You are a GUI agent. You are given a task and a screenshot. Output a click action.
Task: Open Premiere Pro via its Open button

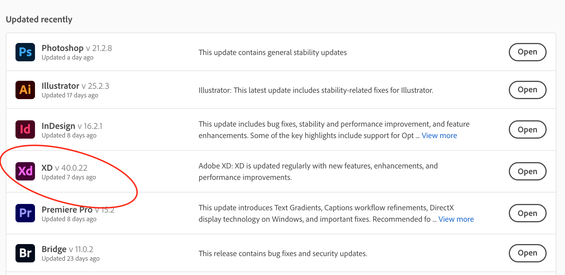(527, 213)
